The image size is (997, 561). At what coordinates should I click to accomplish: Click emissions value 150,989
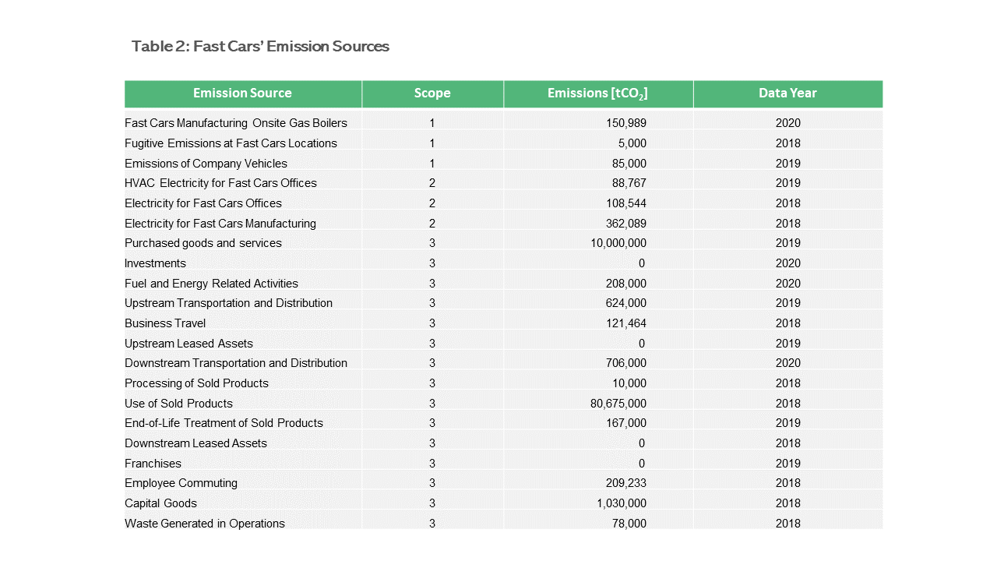pyautogui.click(x=626, y=123)
